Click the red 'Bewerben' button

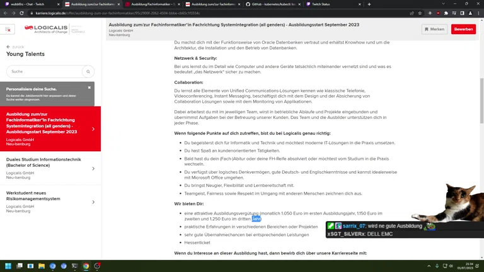point(463,29)
